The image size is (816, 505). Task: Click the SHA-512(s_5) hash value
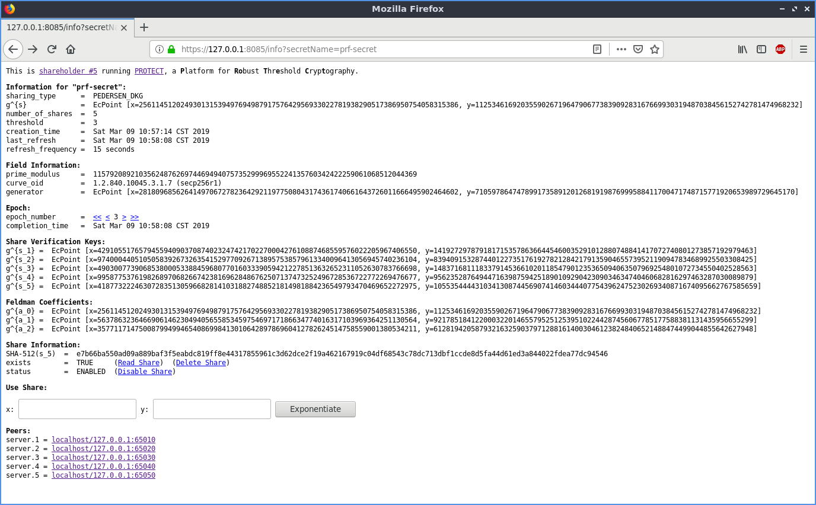[x=342, y=354]
